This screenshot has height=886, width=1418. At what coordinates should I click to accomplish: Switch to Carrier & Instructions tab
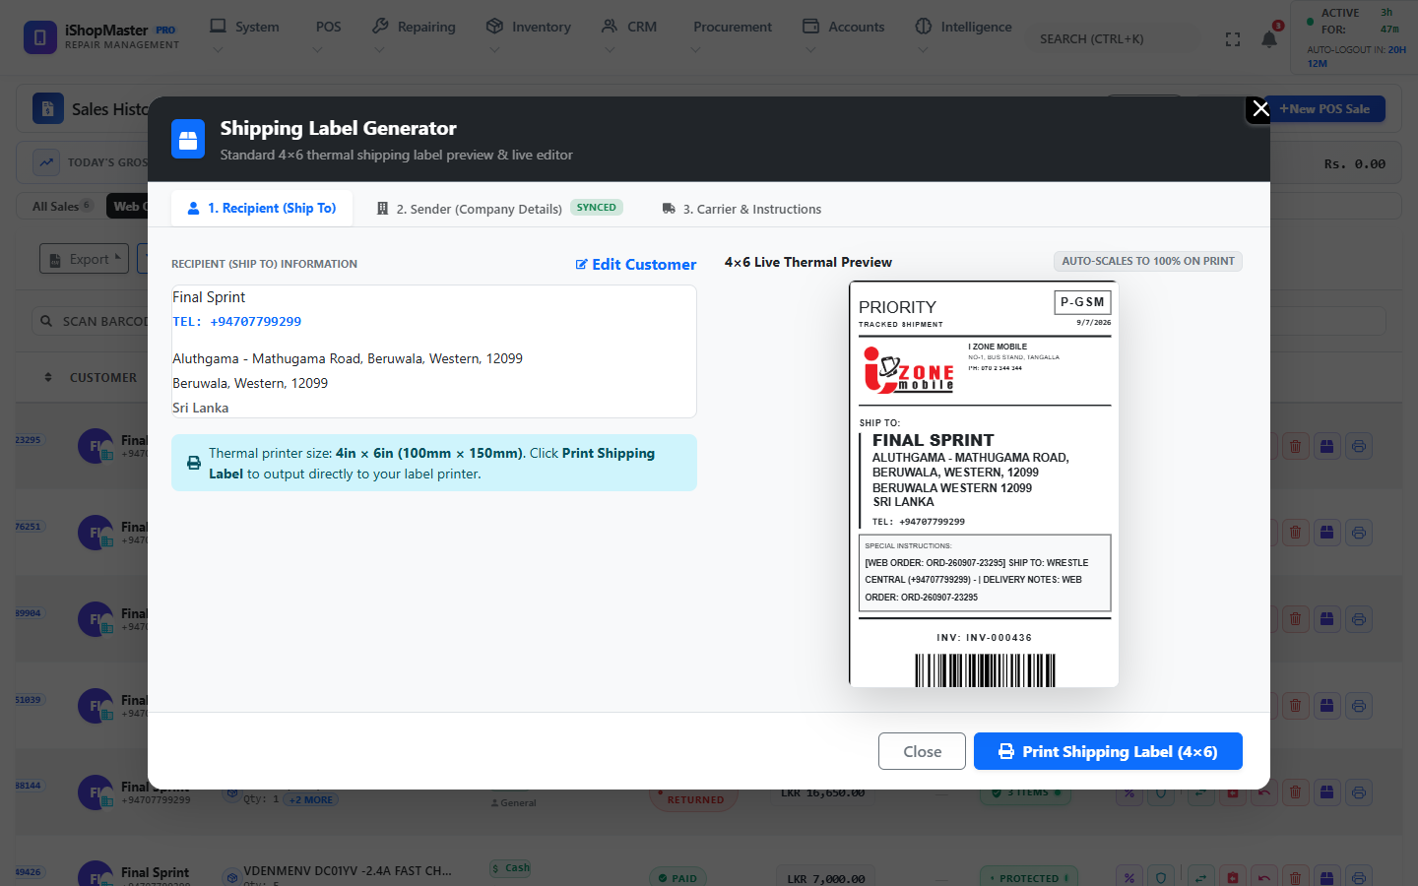pyautogui.click(x=741, y=209)
